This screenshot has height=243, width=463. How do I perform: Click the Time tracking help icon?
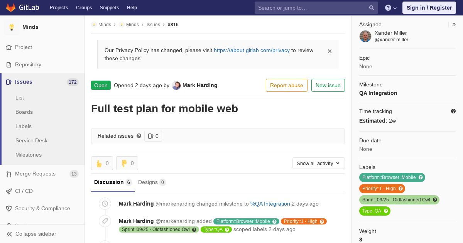453,111
